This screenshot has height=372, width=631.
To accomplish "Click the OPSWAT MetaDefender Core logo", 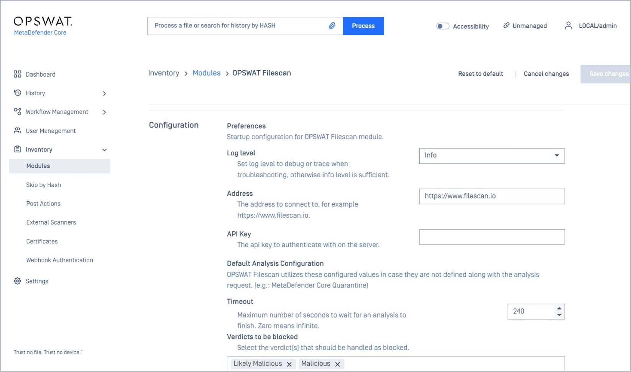I will (43, 26).
